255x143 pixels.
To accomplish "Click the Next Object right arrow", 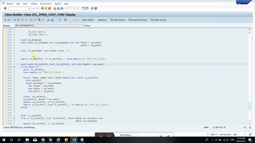I will [9, 20].
